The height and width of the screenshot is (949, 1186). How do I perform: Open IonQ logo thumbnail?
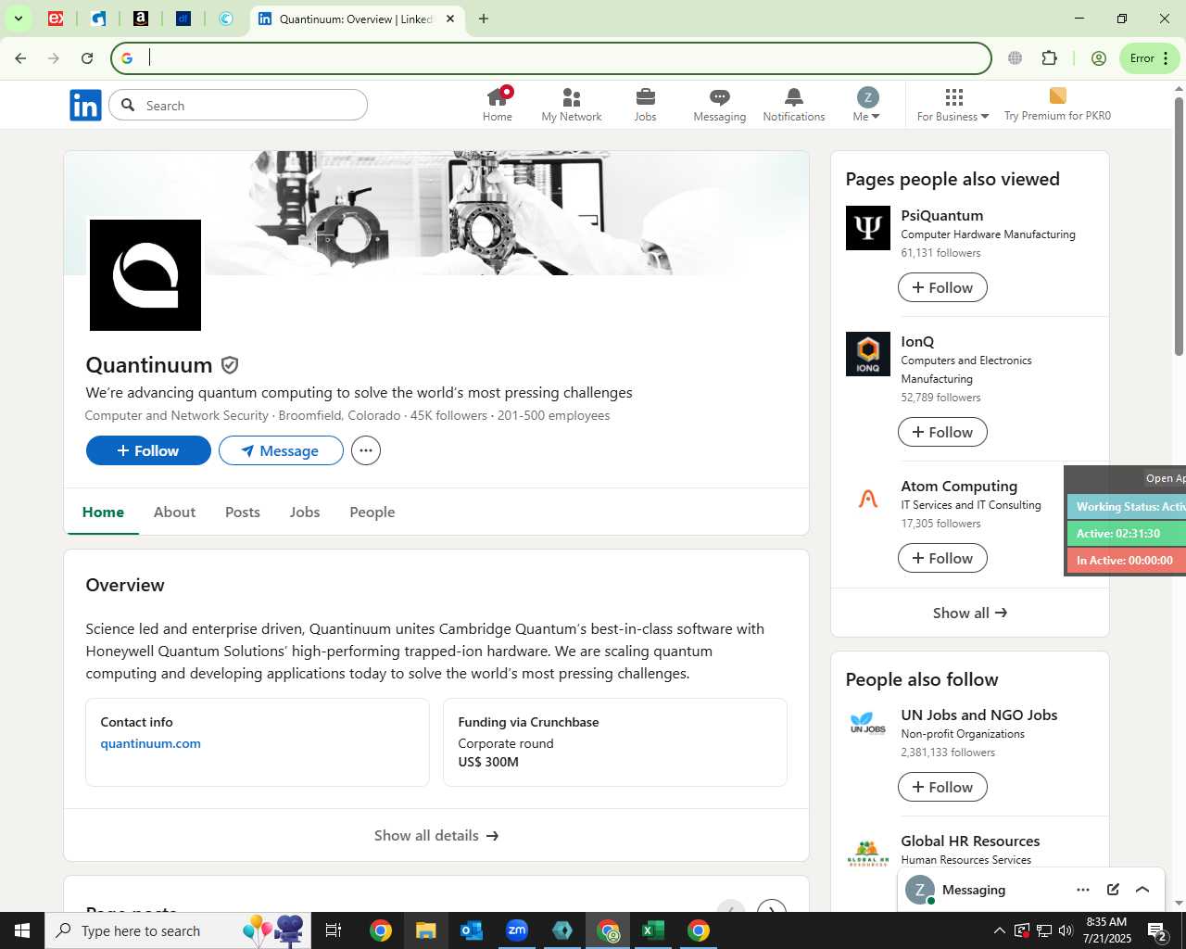[868, 354]
